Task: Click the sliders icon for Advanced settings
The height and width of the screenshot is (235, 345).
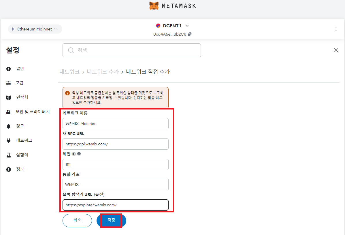Action: (x=8, y=83)
